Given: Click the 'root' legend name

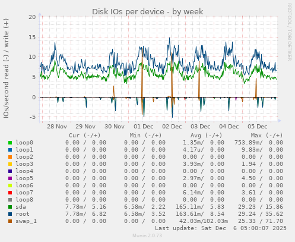Looking at the screenshot, I should click(23, 214).
